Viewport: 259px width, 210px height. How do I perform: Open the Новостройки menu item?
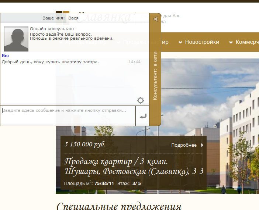(x=202, y=42)
